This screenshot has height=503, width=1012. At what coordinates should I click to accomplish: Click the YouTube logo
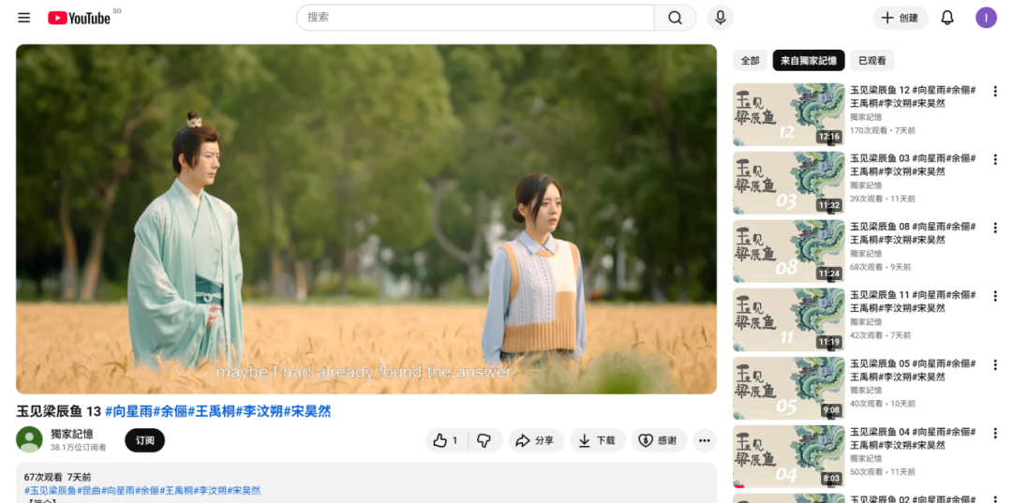click(80, 18)
